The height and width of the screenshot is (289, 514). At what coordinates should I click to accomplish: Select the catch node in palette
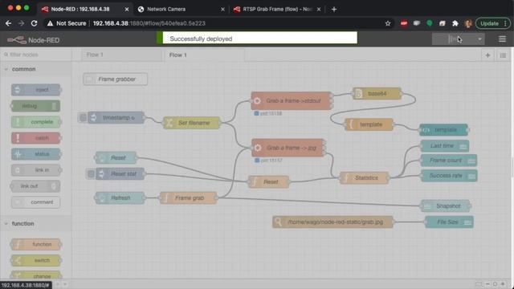point(35,138)
